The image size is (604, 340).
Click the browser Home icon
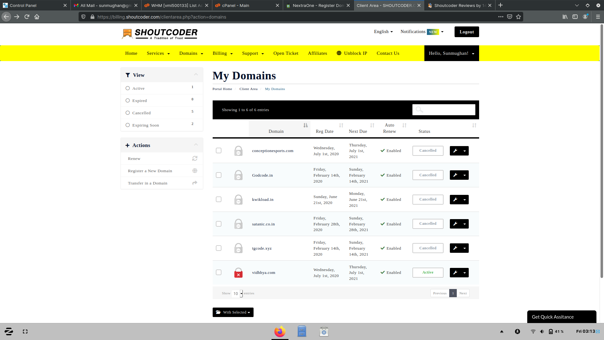37,17
